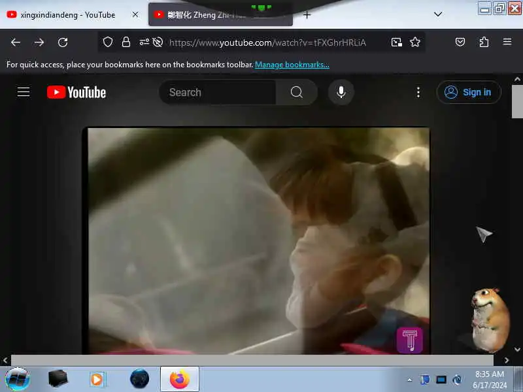Click the YouTube search magnifier button

click(297, 92)
